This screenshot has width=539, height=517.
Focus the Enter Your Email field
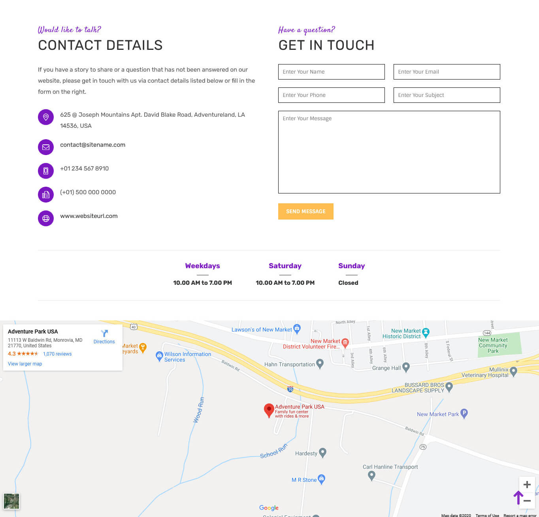click(x=447, y=72)
